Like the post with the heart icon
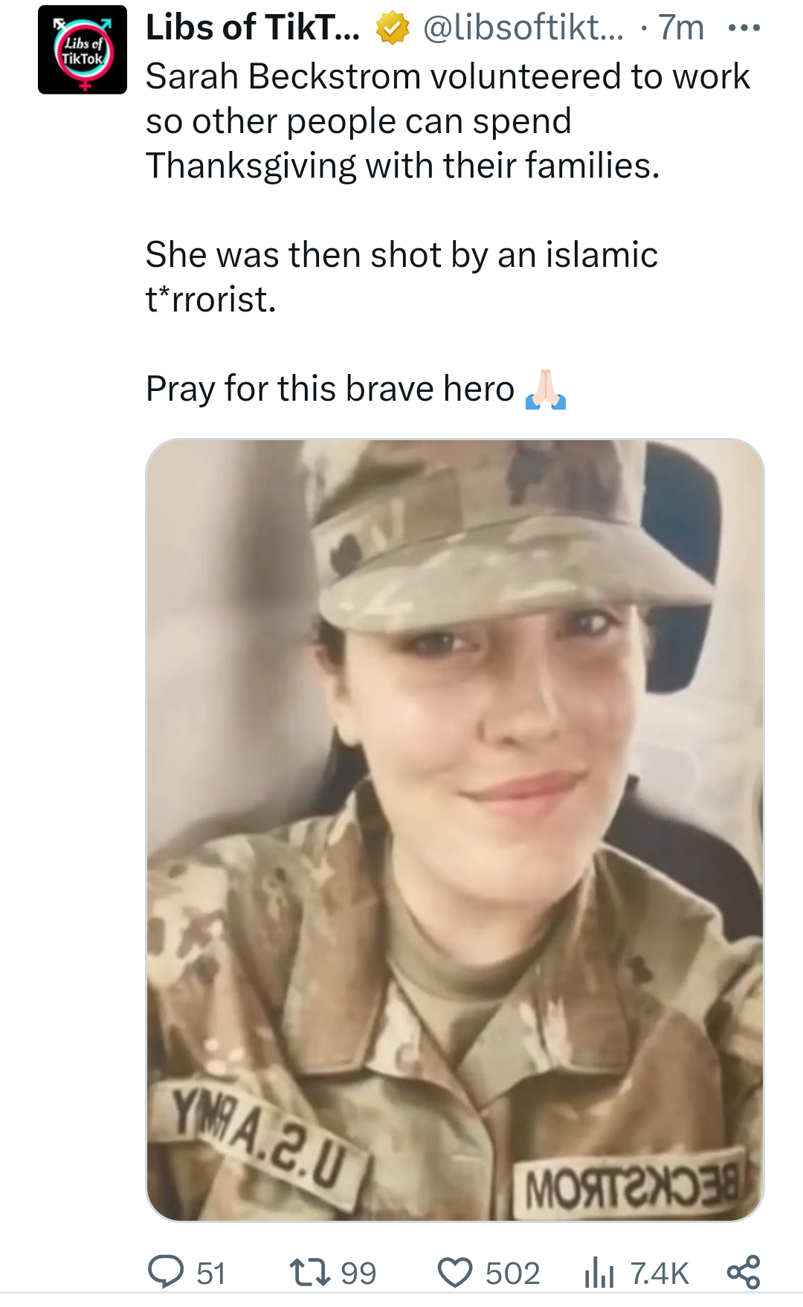Image resolution: width=803 pixels, height=1307 pixels. pos(455,1271)
